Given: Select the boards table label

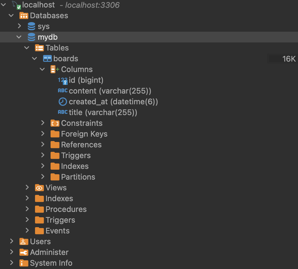Looking at the screenshot, I should (66, 59).
